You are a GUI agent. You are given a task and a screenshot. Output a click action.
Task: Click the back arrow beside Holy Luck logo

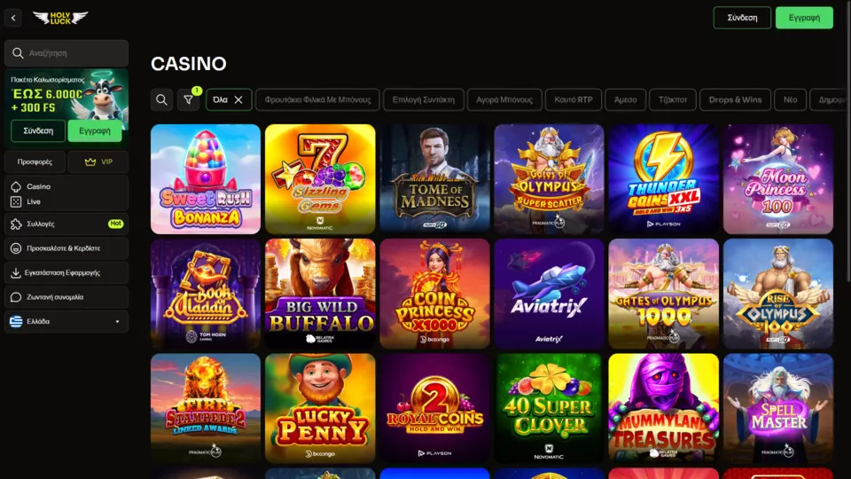click(x=13, y=18)
